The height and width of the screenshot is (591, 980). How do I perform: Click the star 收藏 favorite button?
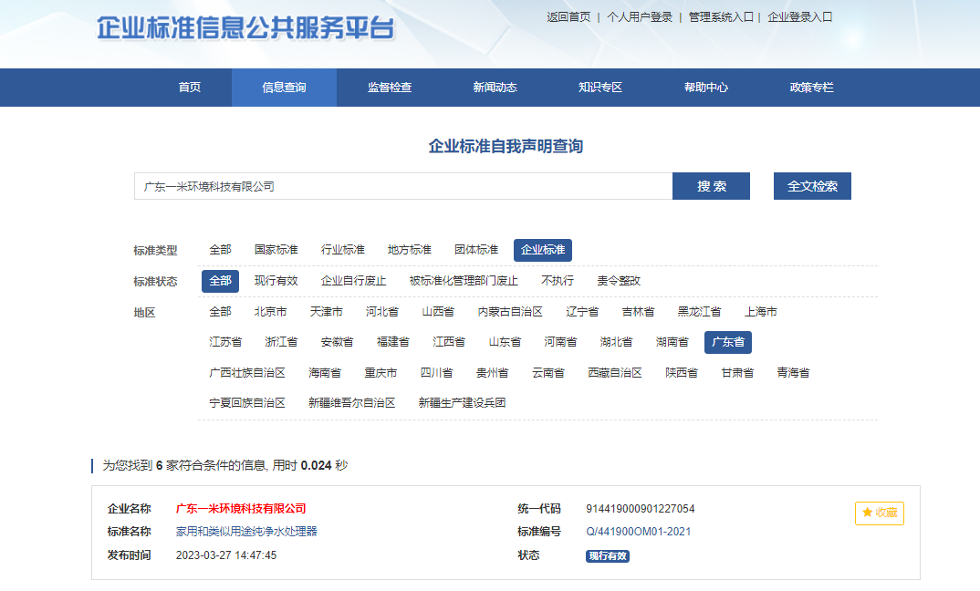879,513
